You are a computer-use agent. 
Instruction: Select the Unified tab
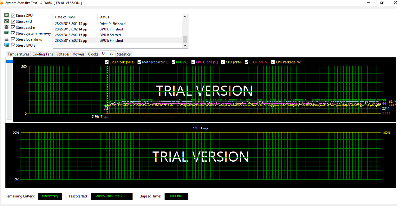[108, 54]
